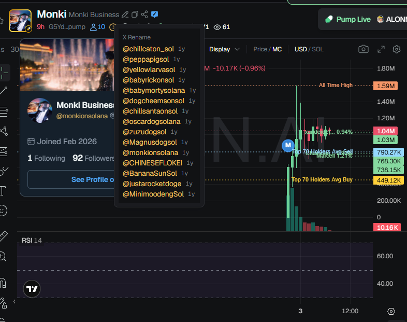Switch chart to MC mode
This screenshot has height=322, width=407.
pos(277,49)
